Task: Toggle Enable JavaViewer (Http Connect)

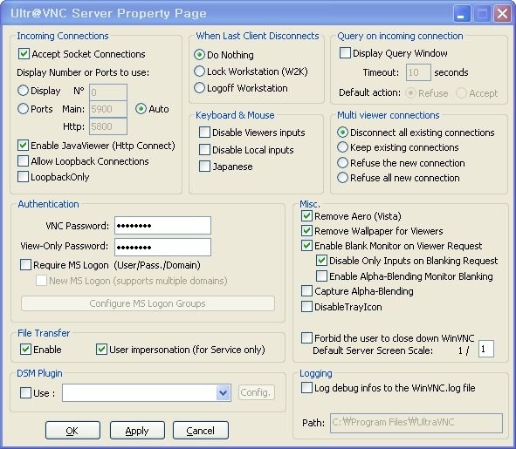Action: [23, 146]
